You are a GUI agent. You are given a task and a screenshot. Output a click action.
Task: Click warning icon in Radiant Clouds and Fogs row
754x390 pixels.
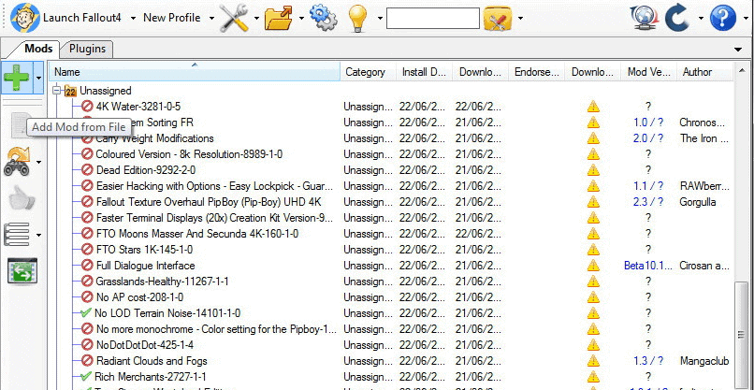point(593,361)
